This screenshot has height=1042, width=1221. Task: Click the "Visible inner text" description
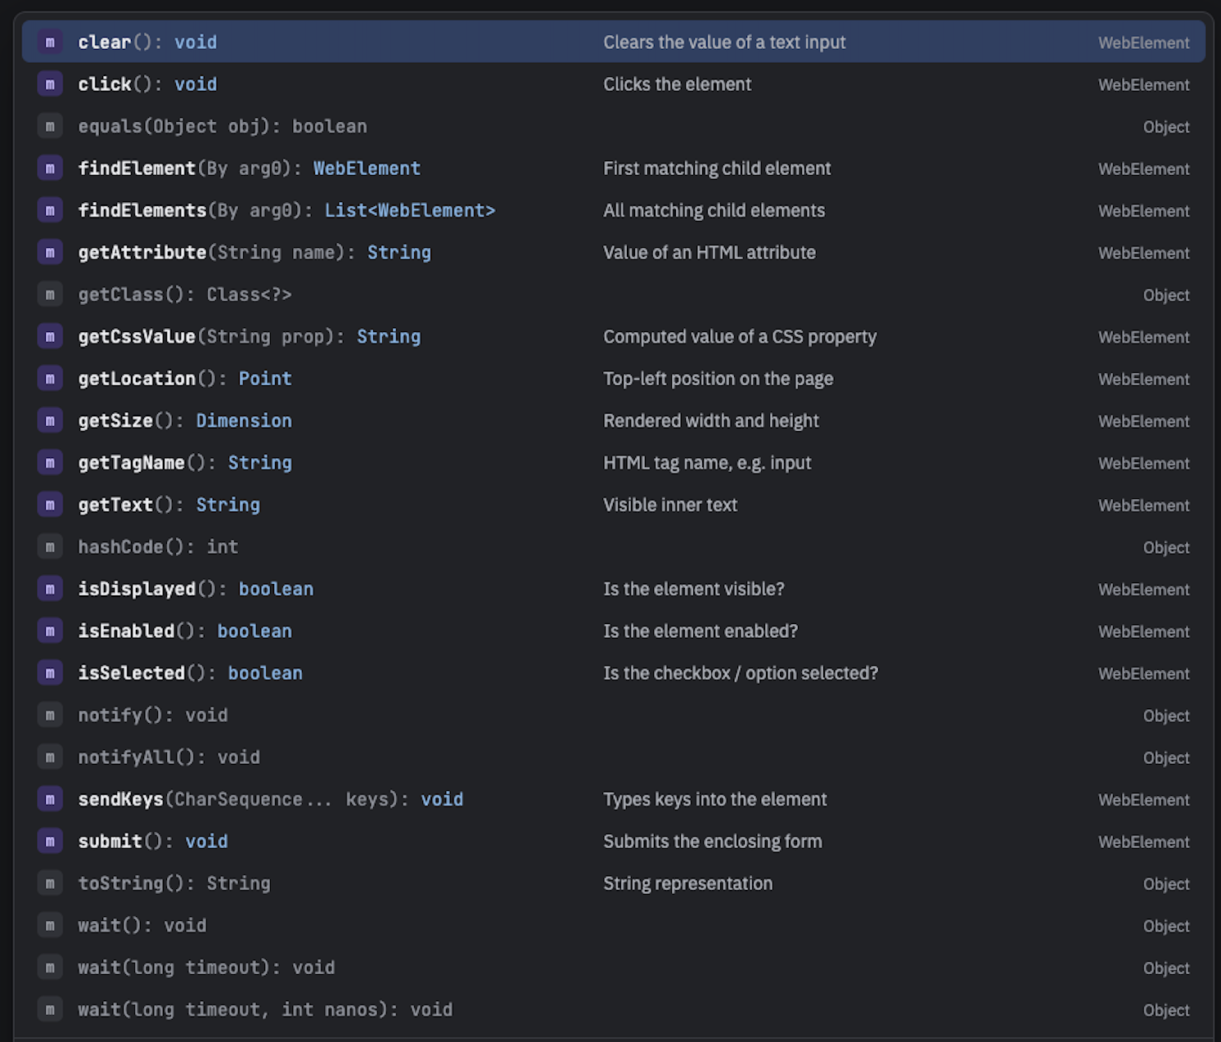click(x=670, y=505)
